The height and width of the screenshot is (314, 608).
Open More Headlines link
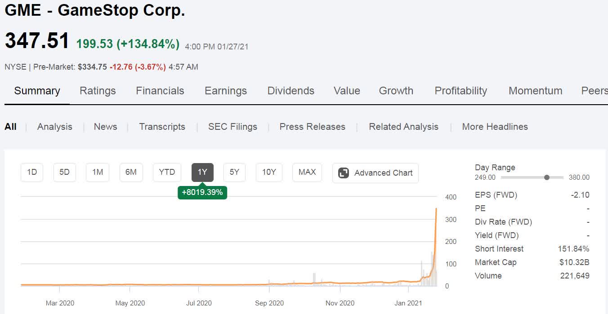[x=495, y=127]
